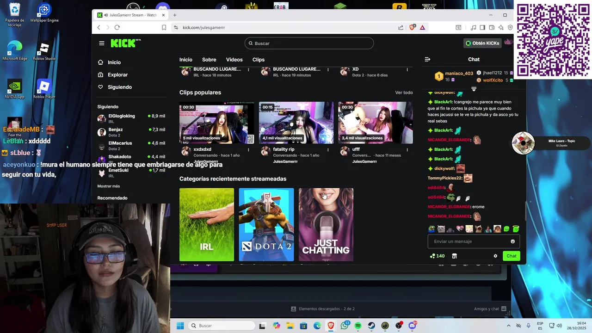Open options menu for xxdxdxd clip

point(248,150)
